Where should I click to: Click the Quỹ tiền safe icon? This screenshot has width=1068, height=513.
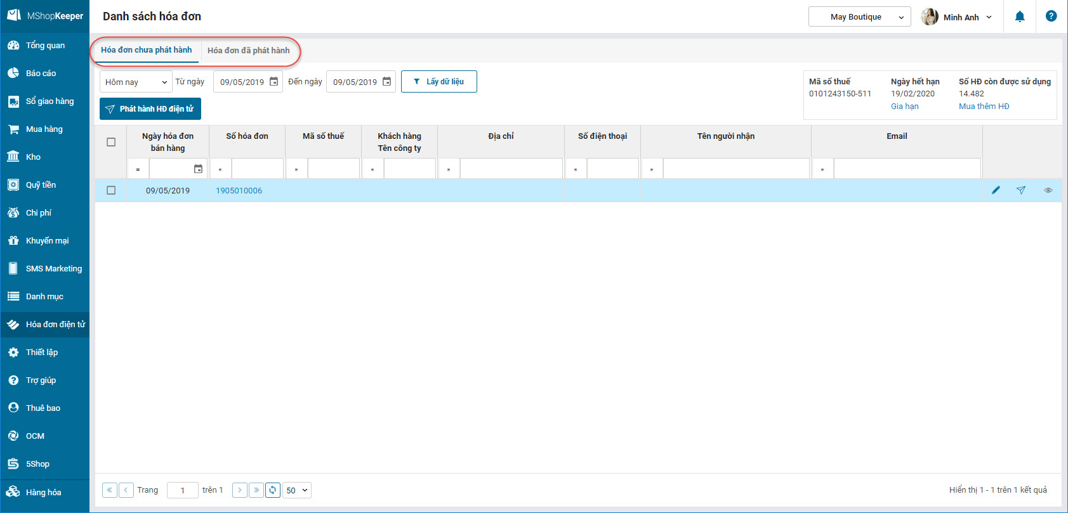(13, 185)
